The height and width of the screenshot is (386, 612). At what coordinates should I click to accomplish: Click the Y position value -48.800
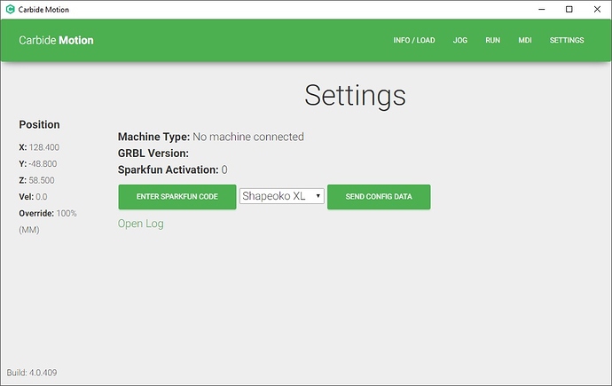click(x=43, y=164)
